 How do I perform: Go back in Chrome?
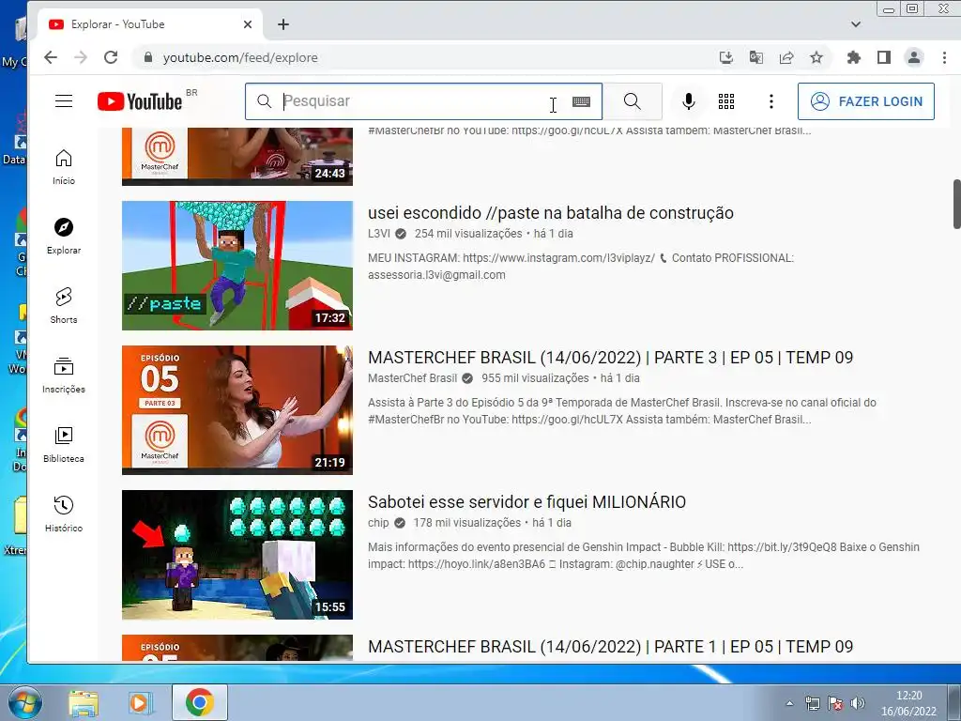(x=51, y=57)
